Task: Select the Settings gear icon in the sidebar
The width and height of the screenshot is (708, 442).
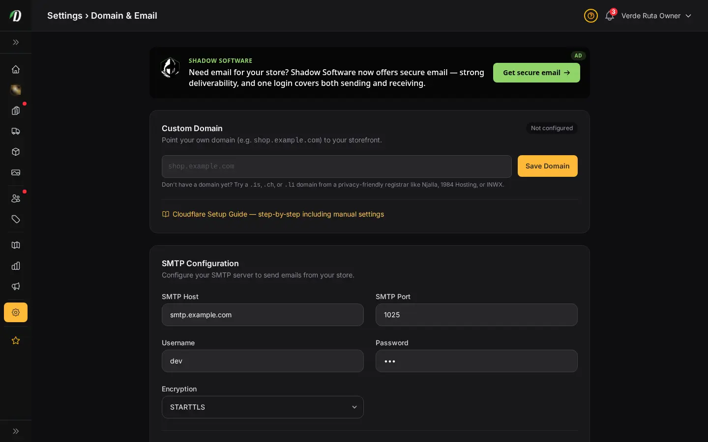Action: [x=16, y=312]
